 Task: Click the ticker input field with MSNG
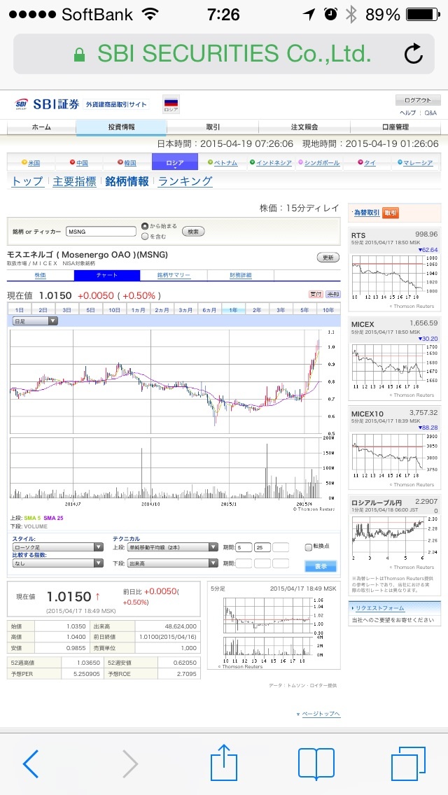(101, 231)
